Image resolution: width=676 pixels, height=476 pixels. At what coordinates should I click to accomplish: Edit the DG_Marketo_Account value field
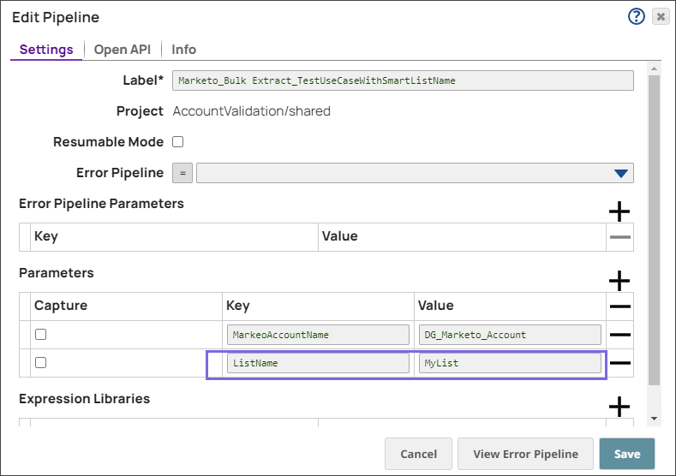click(x=510, y=335)
